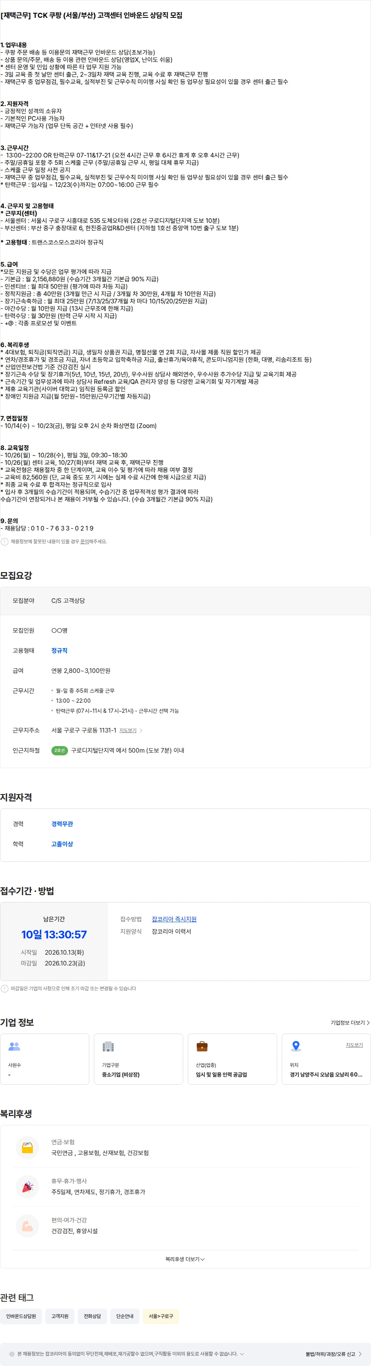Click the C/S 고객상담 recruitment field text

(x=68, y=600)
